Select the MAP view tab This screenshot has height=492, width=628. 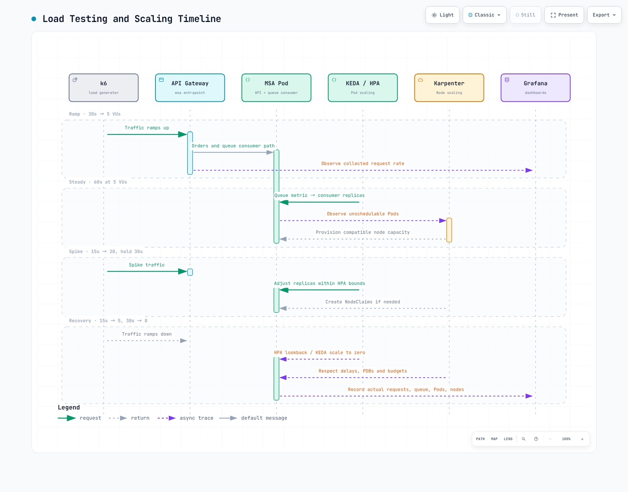494,439
